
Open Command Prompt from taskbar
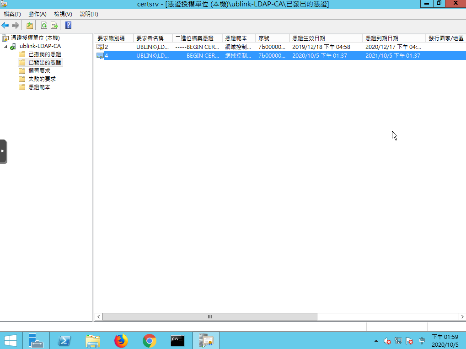[x=177, y=341]
